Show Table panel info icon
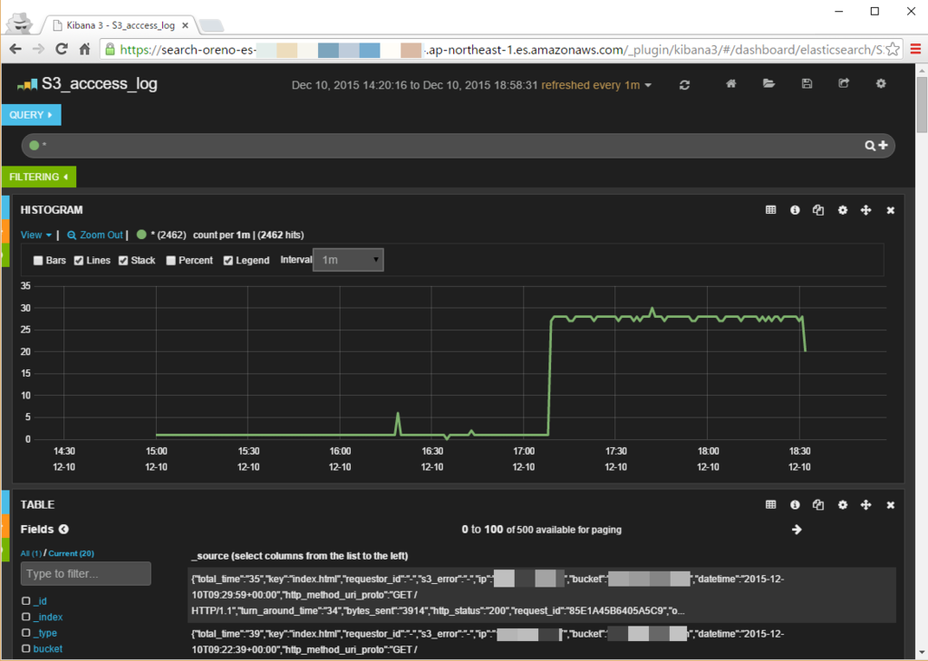The image size is (928, 661). coord(795,505)
